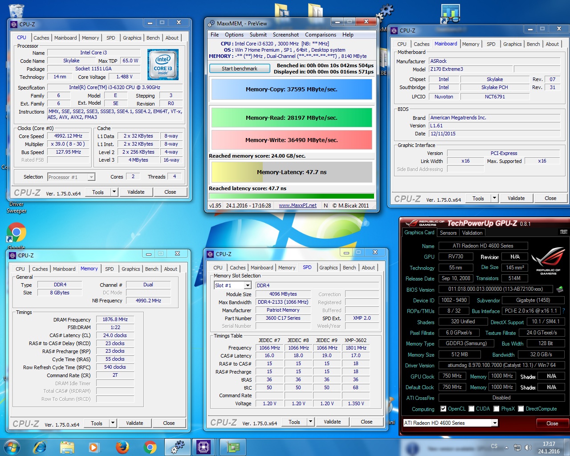Open Processor #1 selection dropdown in CPU-Z
570x456 pixels.
tap(91, 177)
